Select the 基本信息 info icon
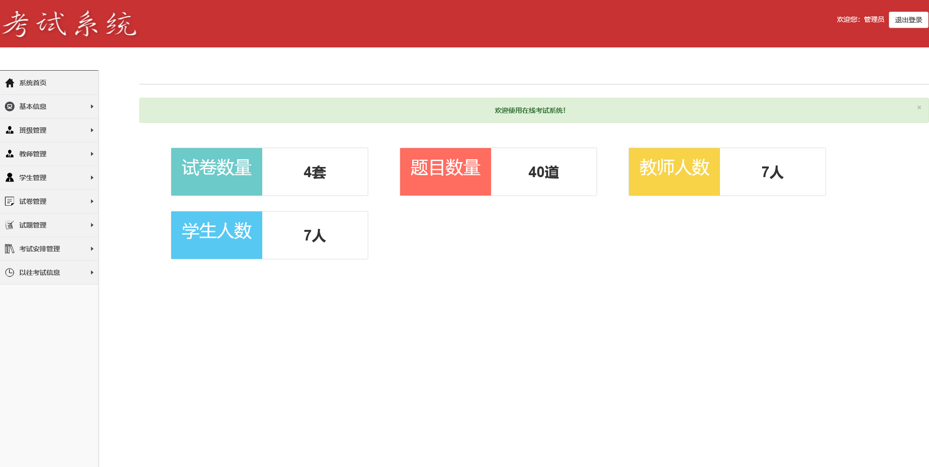929x467 pixels. [x=10, y=106]
